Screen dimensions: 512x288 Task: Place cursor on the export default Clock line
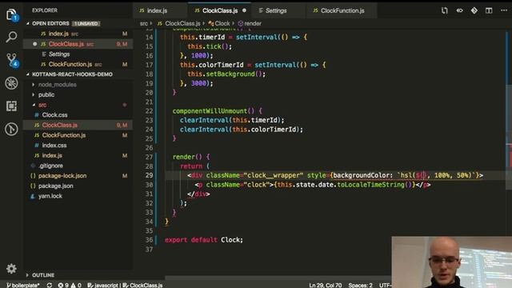coord(204,240)
